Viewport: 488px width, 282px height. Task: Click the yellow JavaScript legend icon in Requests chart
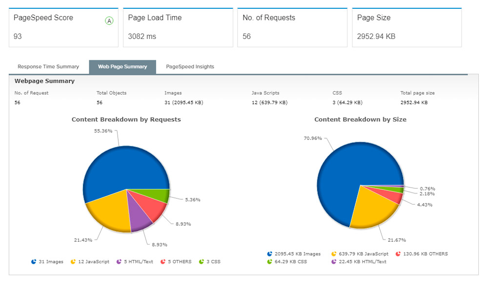74,262
